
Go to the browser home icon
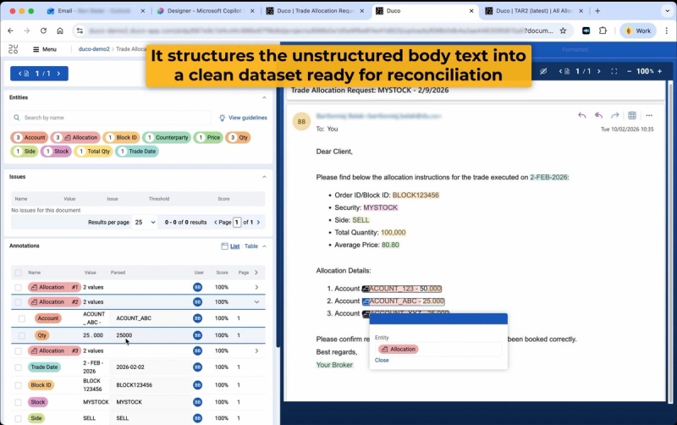tap(60, 30)
